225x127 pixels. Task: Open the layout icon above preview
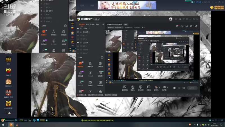[186, 26]
